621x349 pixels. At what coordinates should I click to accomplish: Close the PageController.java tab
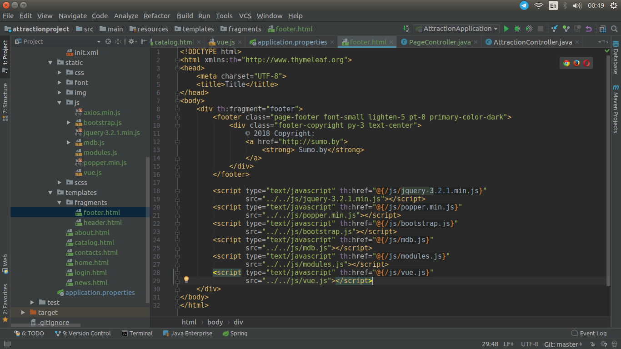[476, 42]
